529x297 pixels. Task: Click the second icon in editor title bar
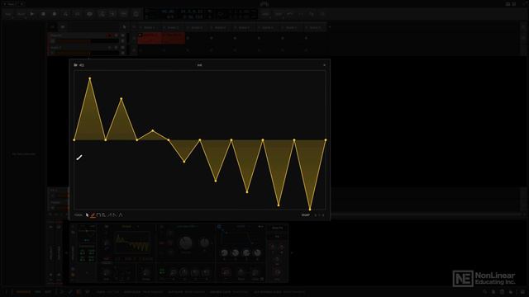(x=82, y=65)
